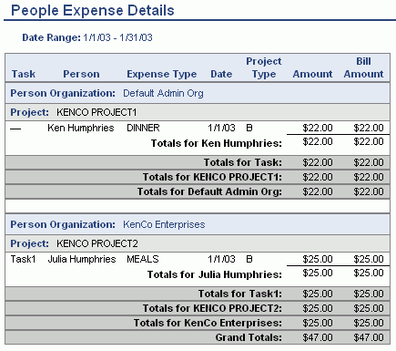Click KENCO PROJECT2 project name
This screenshot has width=396, height=351.
coord(97,243)
